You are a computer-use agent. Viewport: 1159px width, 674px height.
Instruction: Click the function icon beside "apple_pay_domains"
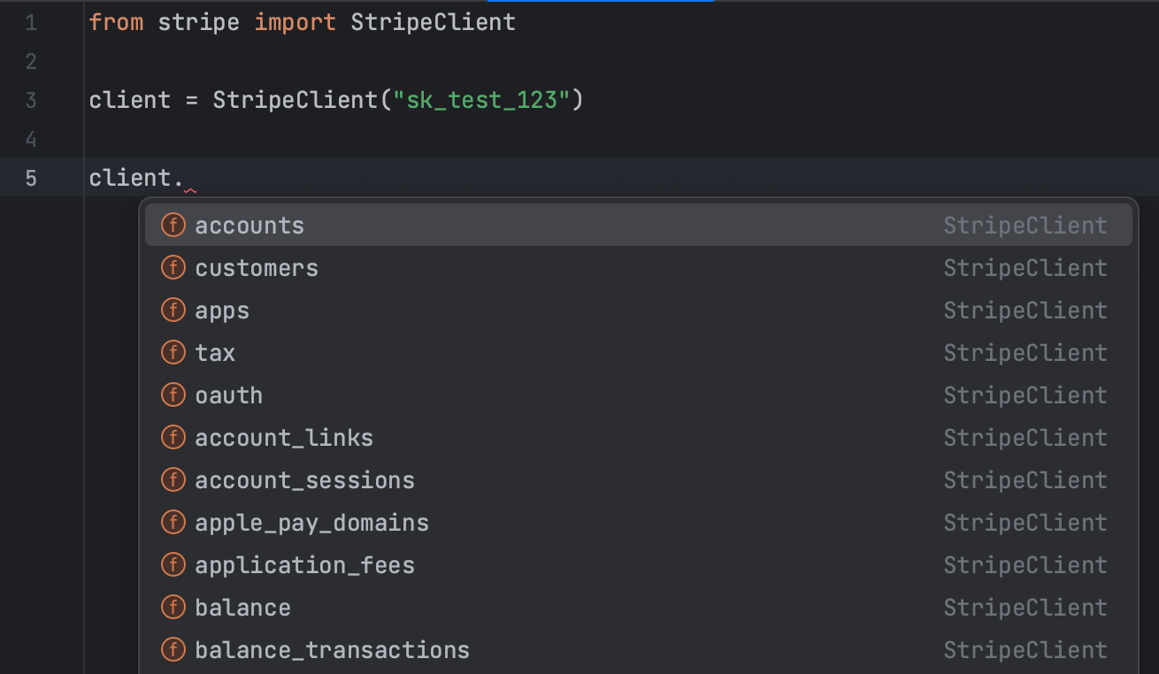coord(173,522)
